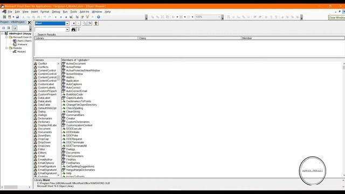Screen dimensions: 345x194
Task: Open the Add-Ins menu
Action: [x=84, y=12]
